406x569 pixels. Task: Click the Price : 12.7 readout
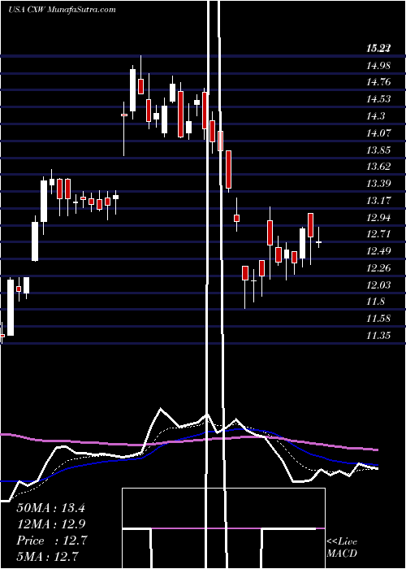coord(51,541)
